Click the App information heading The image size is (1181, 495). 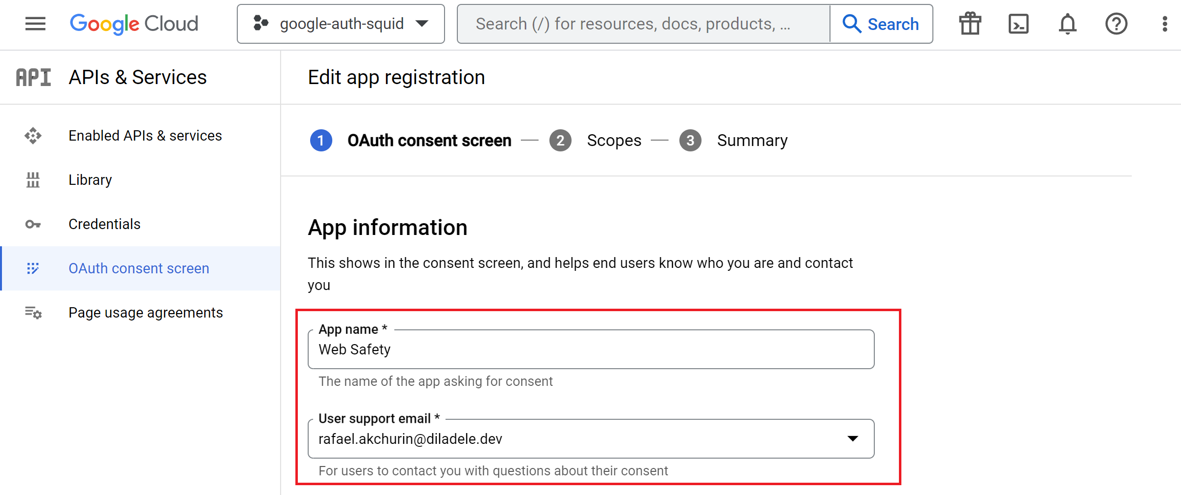(x=387, y=228)
